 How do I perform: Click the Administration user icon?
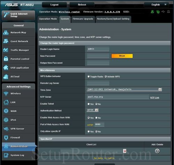(x=6, y=146)
